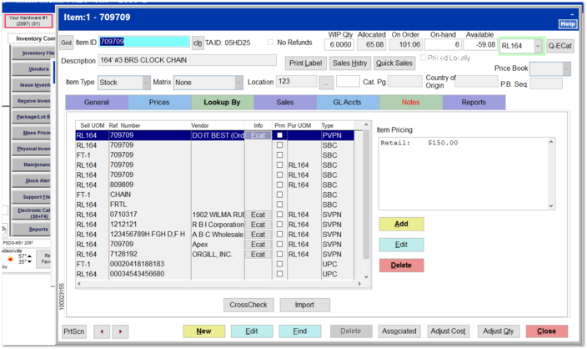This screenshot has height=349, width=587.
Task: Click the Item ID field showing 709709
Action: click(x=144, y=42)
